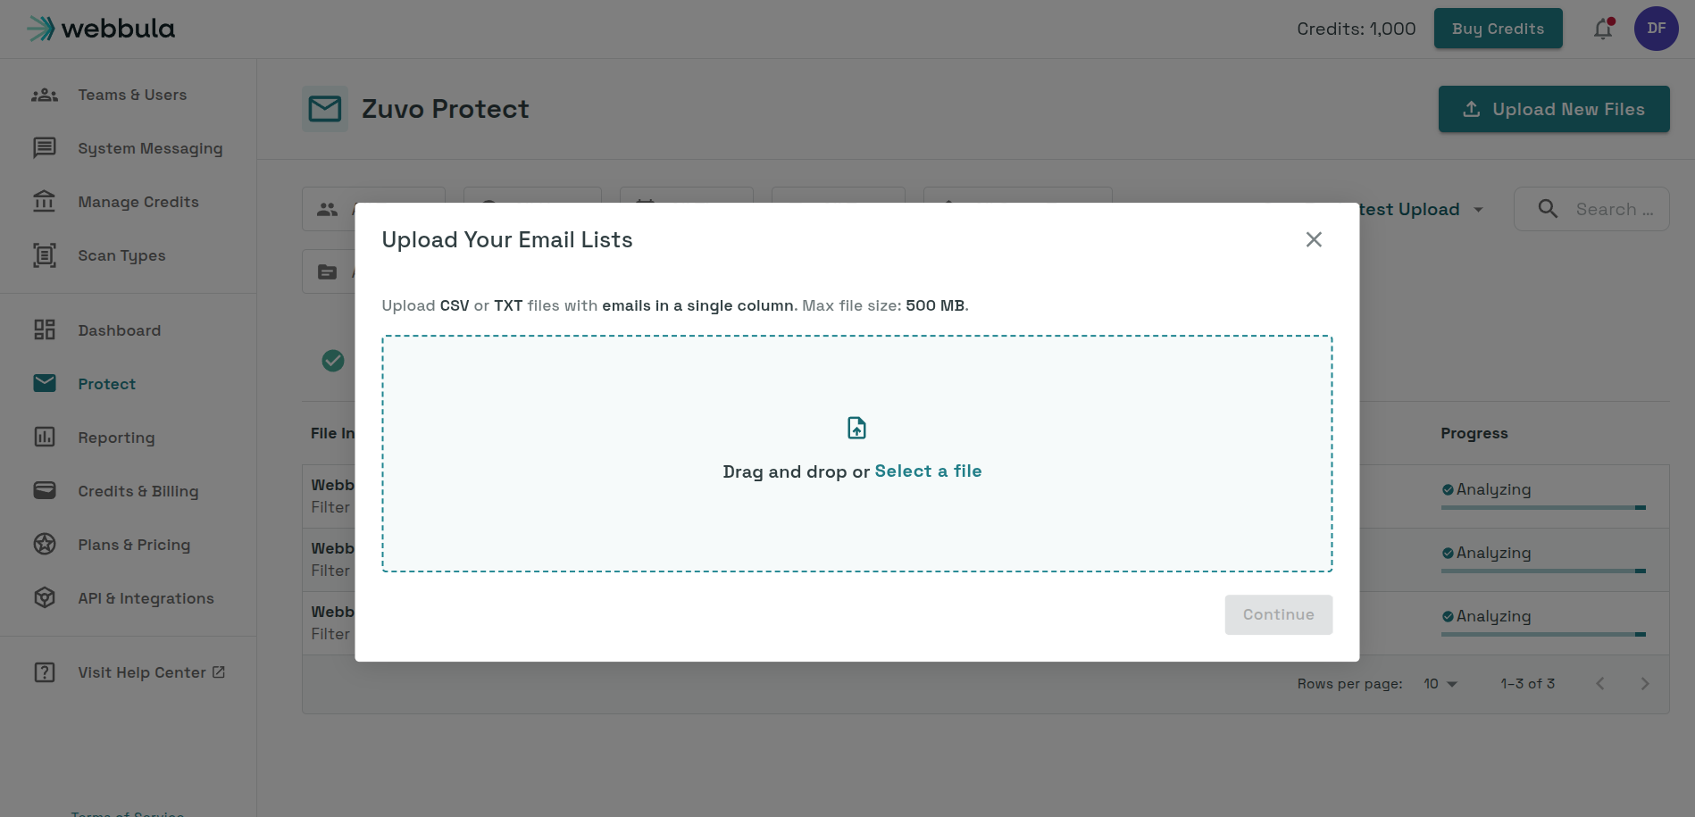The image size is (1695, 817).
Task: Click the Manage Credits bank icon
Action: point(45,202)
